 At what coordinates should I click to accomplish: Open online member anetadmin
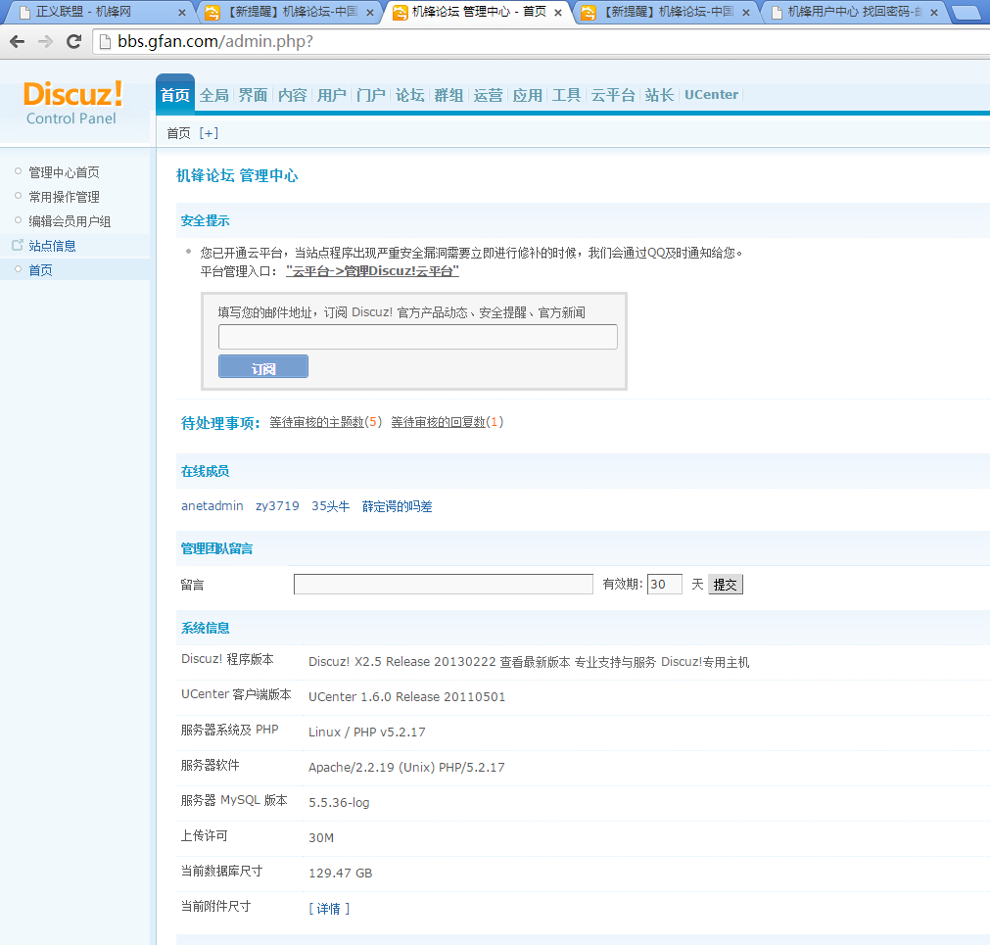[212, 505]
